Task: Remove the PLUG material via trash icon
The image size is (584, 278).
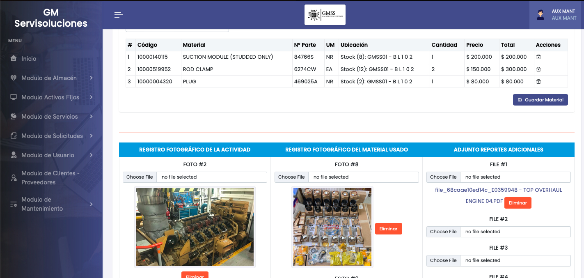Action: click(538, 82)
